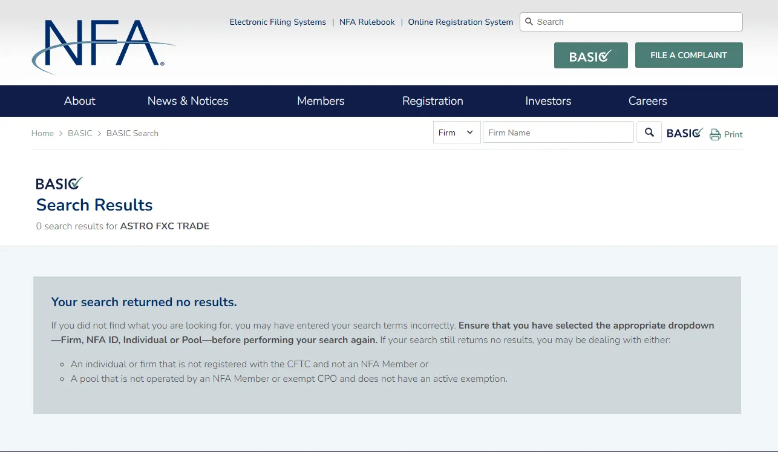
Task: Open the Investors menu
Action: (x=548, y=101)
